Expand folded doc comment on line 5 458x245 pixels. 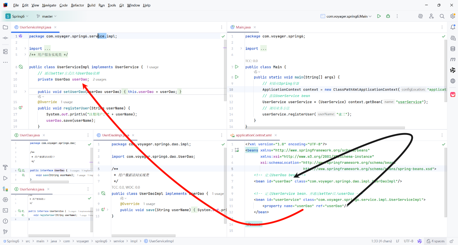pos(25,55)
